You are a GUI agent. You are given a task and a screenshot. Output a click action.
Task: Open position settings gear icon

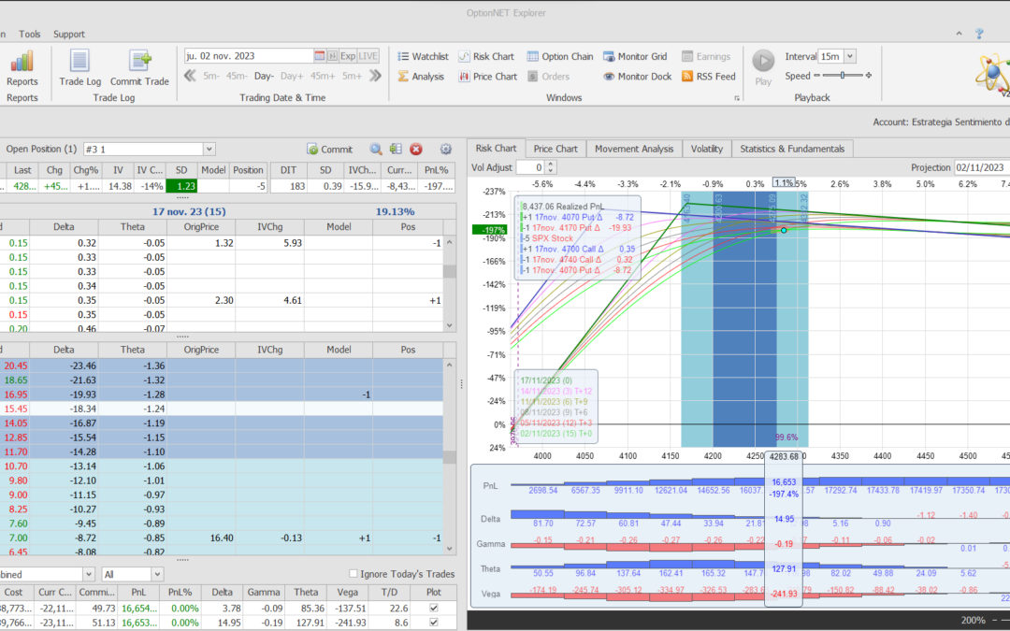pyautogui.click(x=445, y=149)
